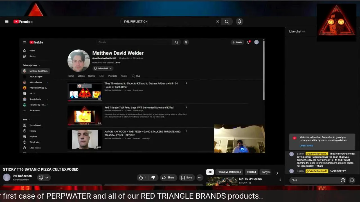Open options for Red Triangle Tobi Reed video
This screenshot has height=202, width=360.
(x=186, y=107)
